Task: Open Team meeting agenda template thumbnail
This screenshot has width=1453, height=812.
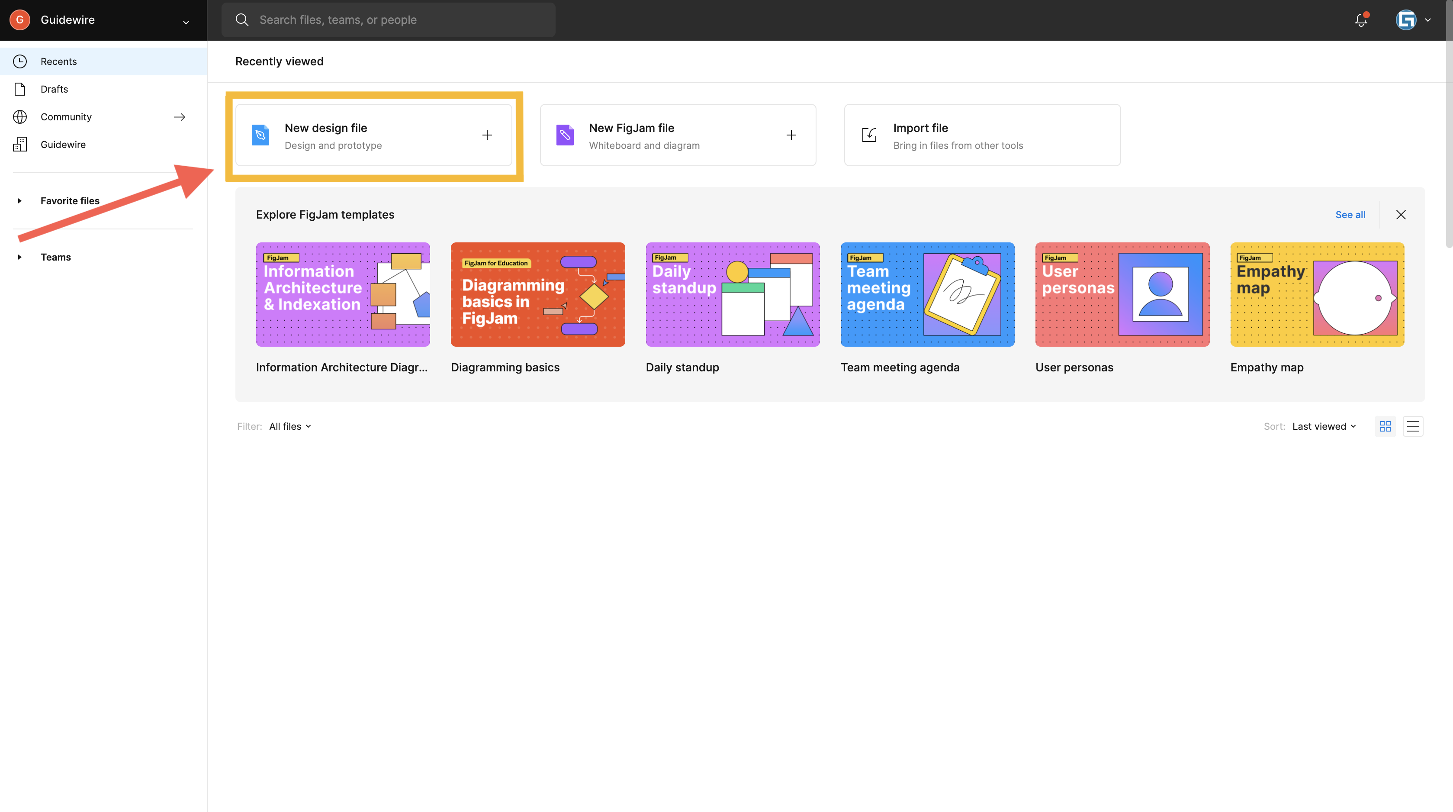Action: coord(927,295)
